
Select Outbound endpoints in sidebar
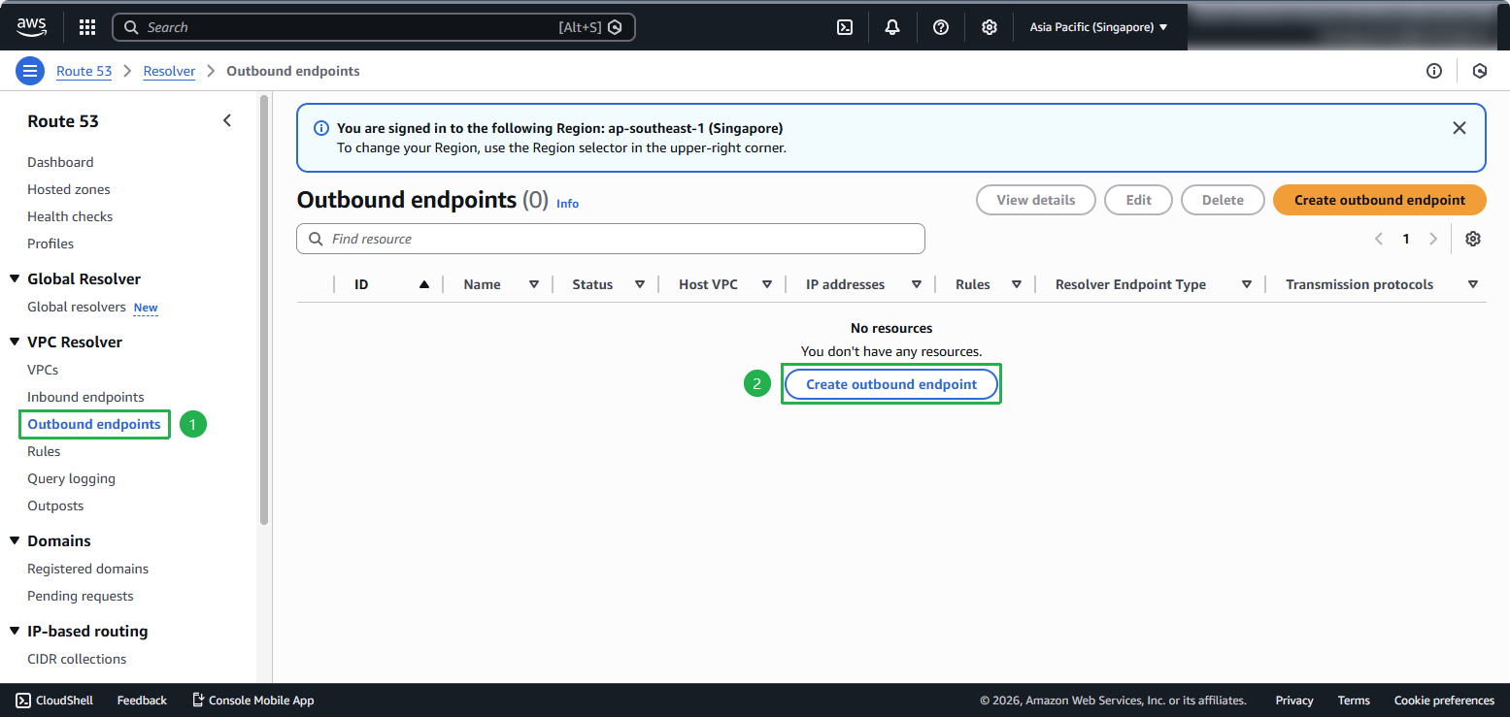tap(94, 424)
